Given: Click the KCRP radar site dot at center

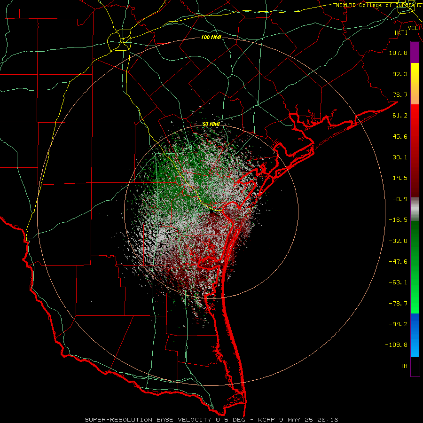Looking at the screenshot, I should tap(212, 212).
